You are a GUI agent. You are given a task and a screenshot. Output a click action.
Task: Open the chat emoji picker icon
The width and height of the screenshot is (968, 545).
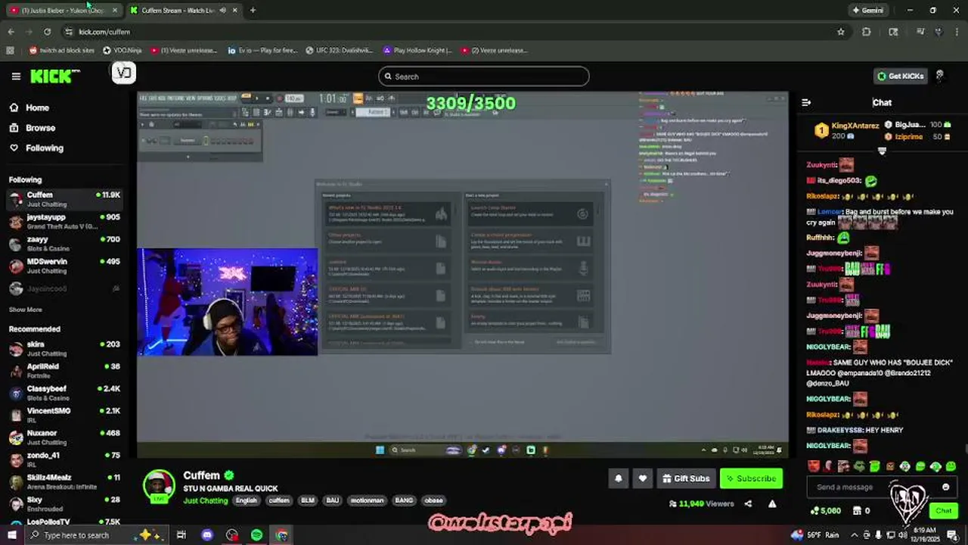(x=945, y=487)
